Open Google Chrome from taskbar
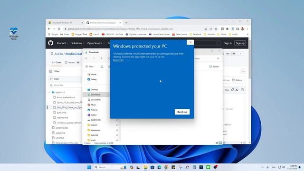Screen dimensions: 304x171 pyautogui.click(x=166, y=167)
